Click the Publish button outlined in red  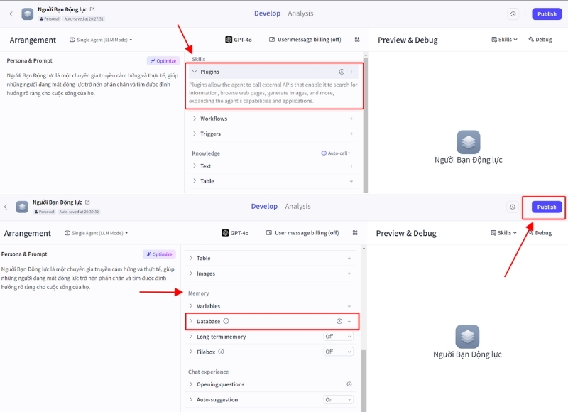(x=546, y=207)
